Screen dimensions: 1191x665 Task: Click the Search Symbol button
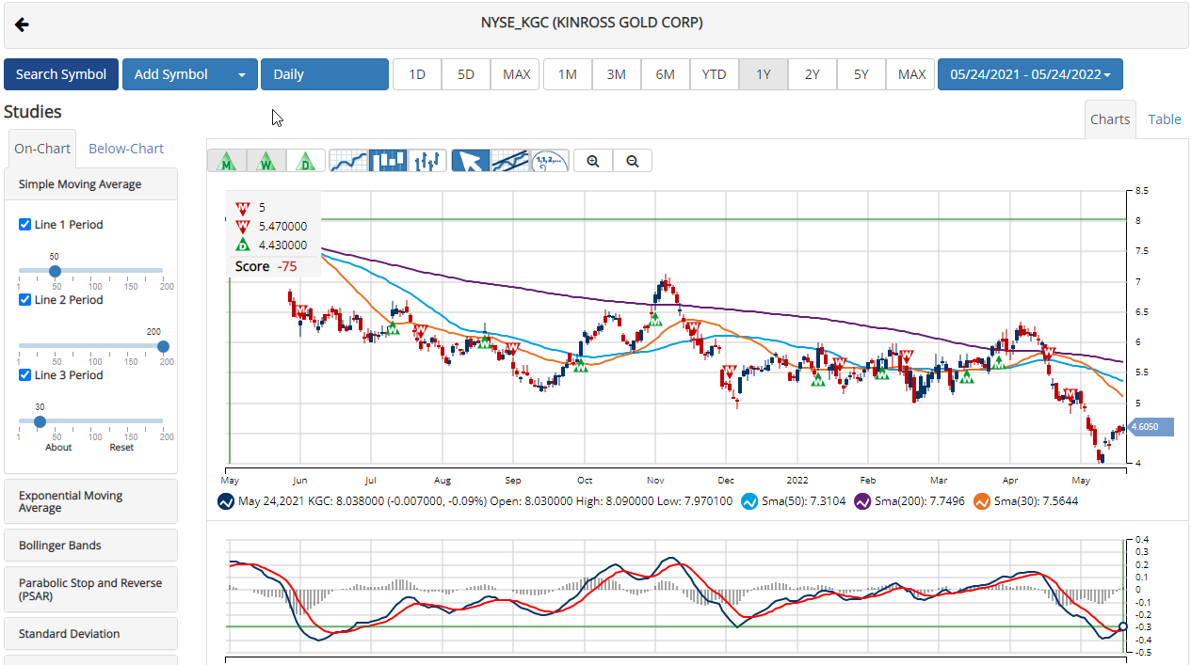[61, 74]
